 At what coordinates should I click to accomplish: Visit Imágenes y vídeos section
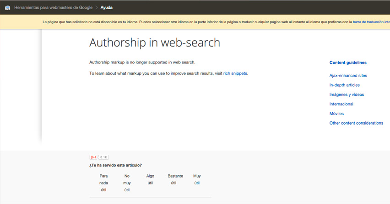347,94
